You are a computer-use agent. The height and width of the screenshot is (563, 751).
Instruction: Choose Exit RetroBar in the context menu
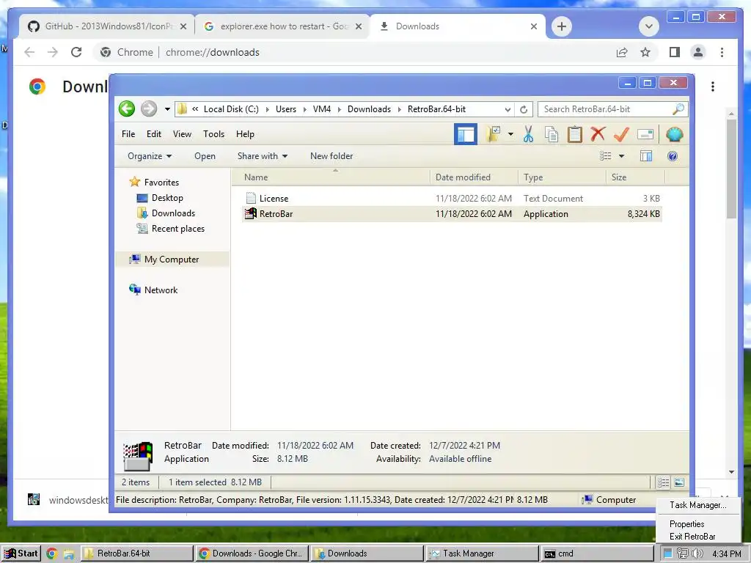(698, 537)
